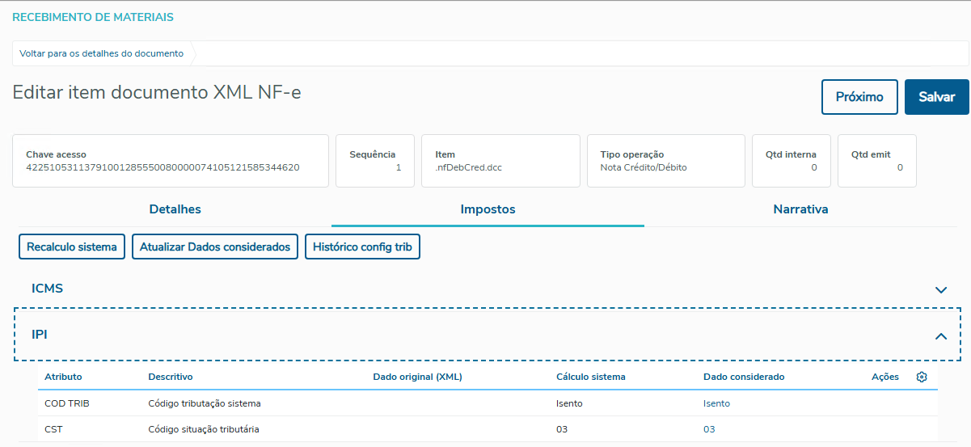The height and width of the screenshot is (447, 971).
Task: Click Atualizar Dados considerados button
Action: (x=215, y=247)
